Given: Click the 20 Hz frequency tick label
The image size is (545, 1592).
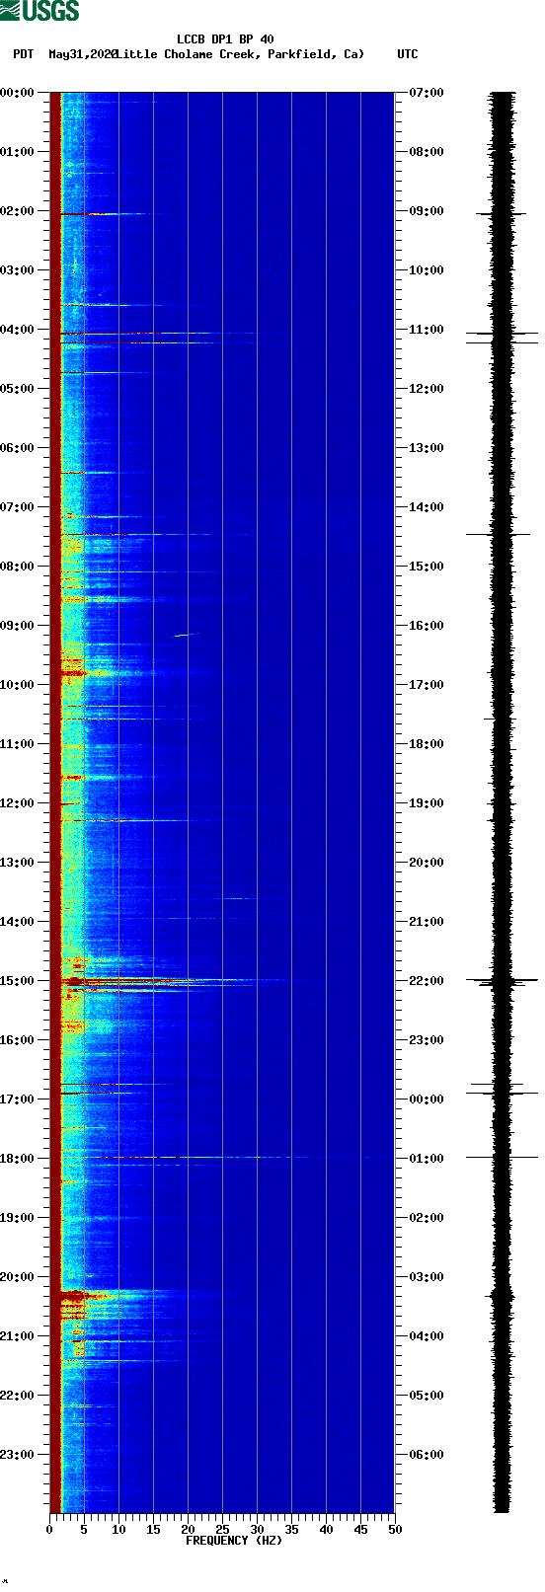Looking at the screenshot, I should click(x=188, y=1530).
